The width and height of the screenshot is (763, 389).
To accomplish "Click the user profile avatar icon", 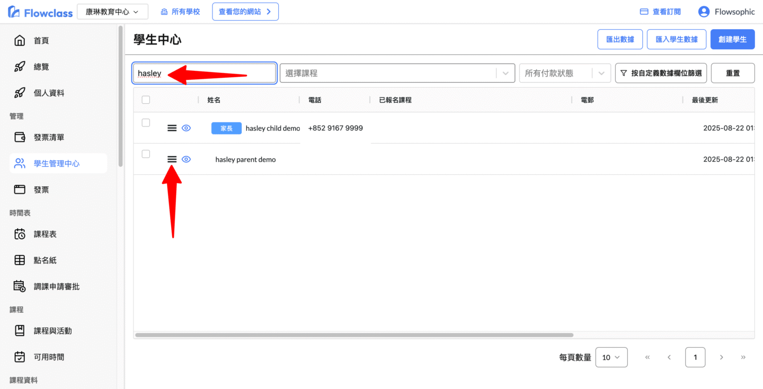I will click(x=704, y=12).
